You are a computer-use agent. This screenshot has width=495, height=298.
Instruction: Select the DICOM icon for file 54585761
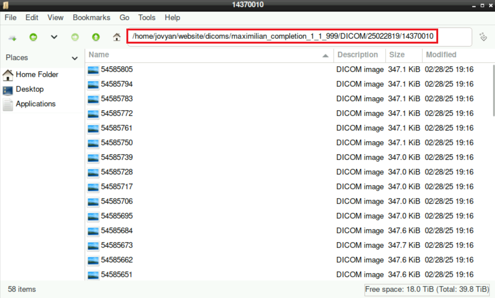pyautogui.click(x=93, y=129)
